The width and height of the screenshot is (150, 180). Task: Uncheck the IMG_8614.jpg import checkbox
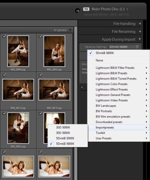click(x=40, y=75)
